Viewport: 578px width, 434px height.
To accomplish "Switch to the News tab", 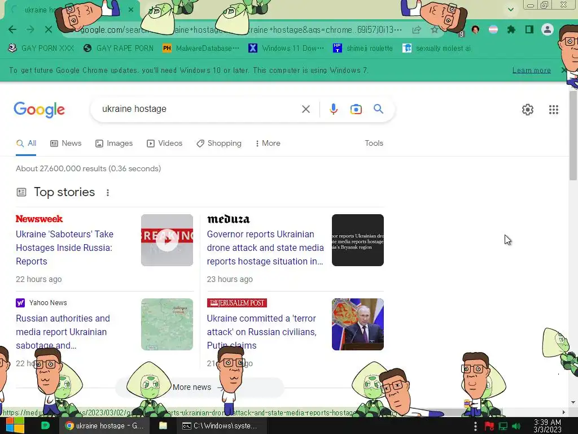I will click(x=66, y=143).
